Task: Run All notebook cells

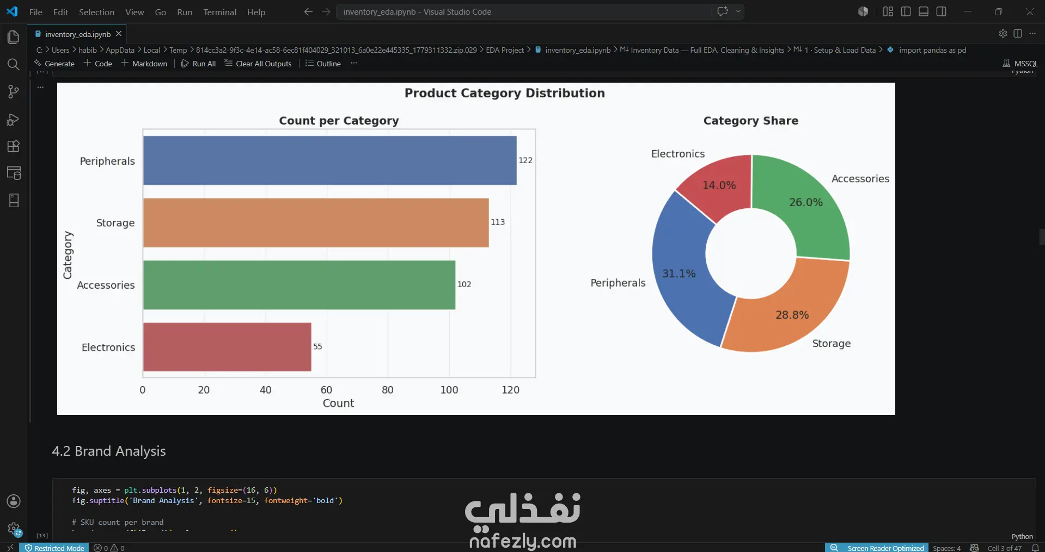Action: (198, 64)
